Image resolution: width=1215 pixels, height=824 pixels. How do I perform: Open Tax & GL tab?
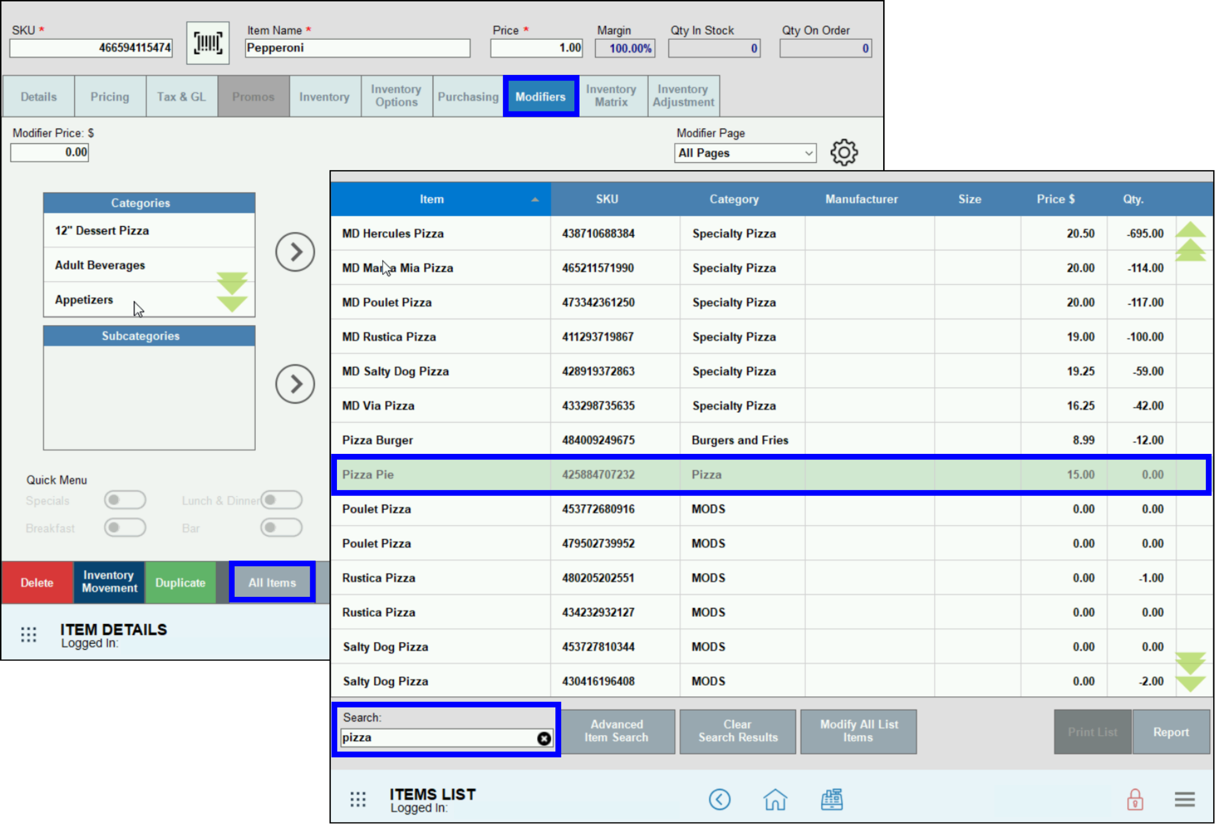click(181, 96)
